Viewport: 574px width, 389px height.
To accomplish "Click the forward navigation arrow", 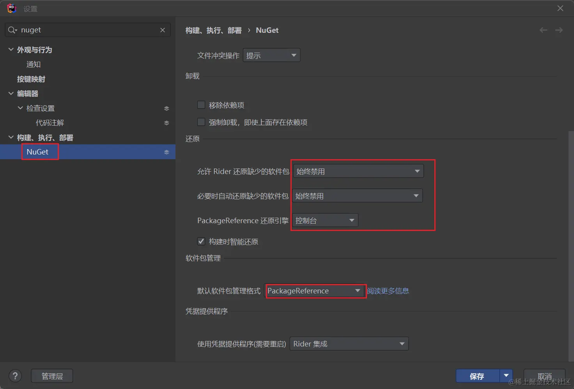I will (x=559, y=30).
